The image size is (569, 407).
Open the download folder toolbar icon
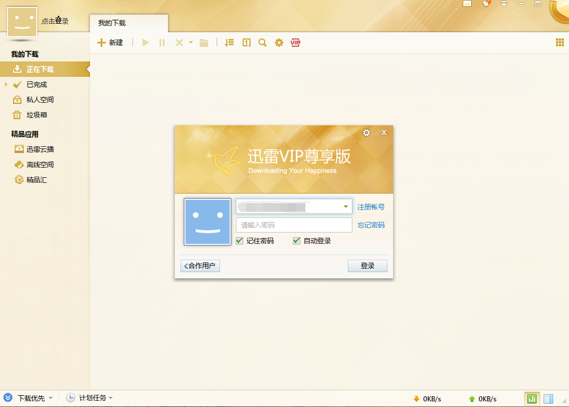coord(204,43)
